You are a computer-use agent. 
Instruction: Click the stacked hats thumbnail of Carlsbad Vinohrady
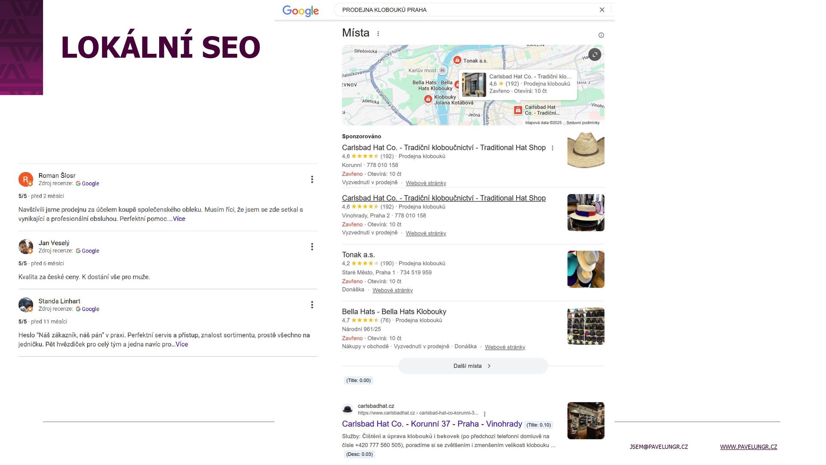click(x=586, y=213)
